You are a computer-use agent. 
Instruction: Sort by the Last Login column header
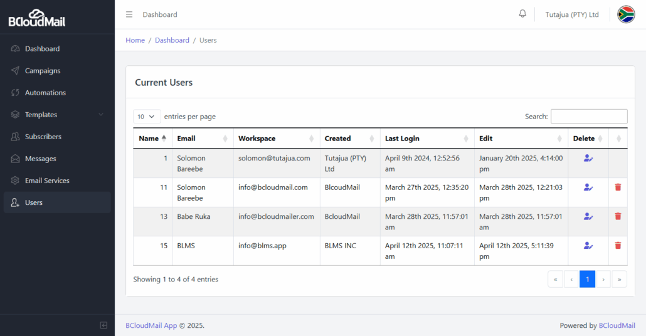(427, 139)
